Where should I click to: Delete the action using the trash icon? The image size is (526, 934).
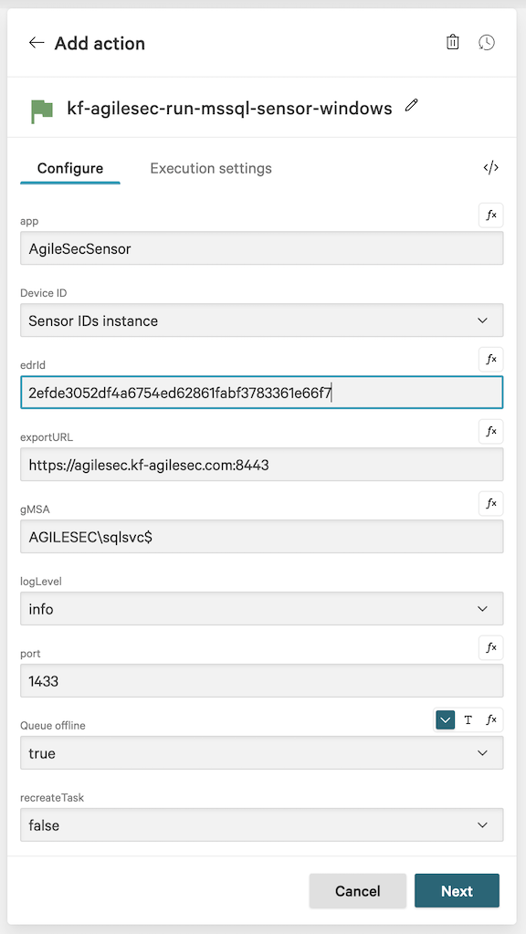pos(452,42)
